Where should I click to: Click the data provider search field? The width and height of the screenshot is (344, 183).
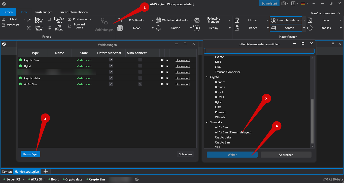tap(259, 51)
